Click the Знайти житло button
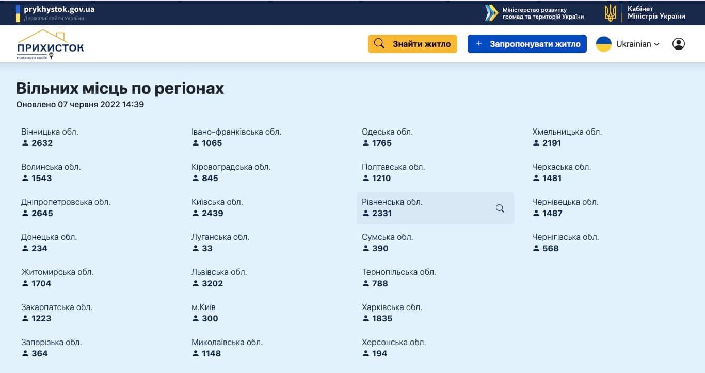705x373 pixels. 412,44
